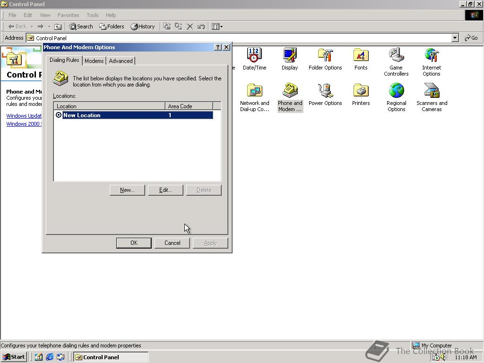Expand the Forward button history arrow
This screenshot has width=484, height=363.
pyautogui.click(x=49, y=26)
